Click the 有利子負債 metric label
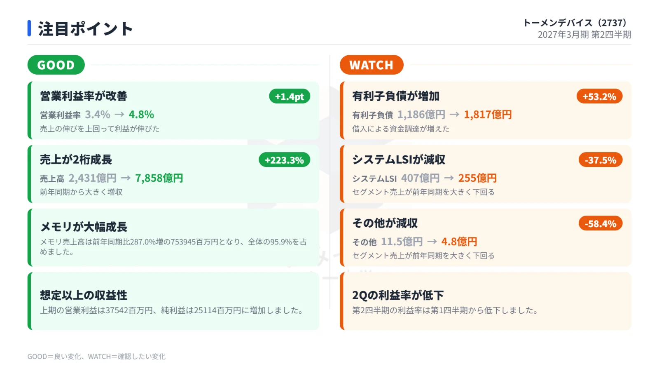The width and height of the screenshot is (659, 371). [x=373, y=115]
